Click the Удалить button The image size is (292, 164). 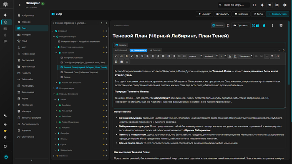point(222,14)
